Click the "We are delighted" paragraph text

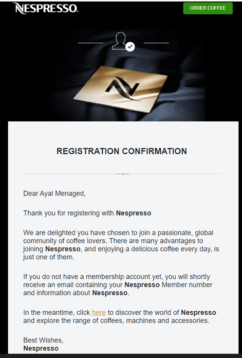121,245
